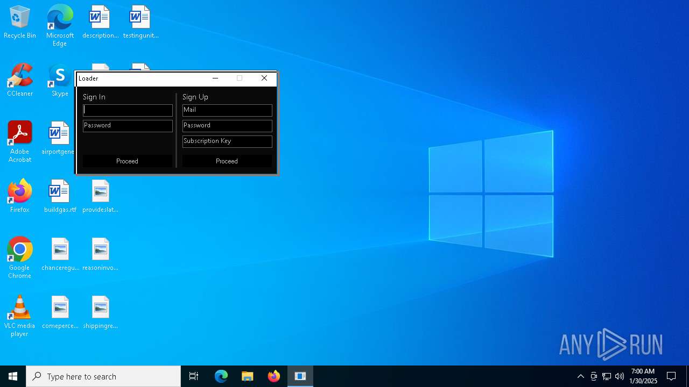Minimize the Loader window
Viewport: 689px width, 387px height.
(215, 78)
